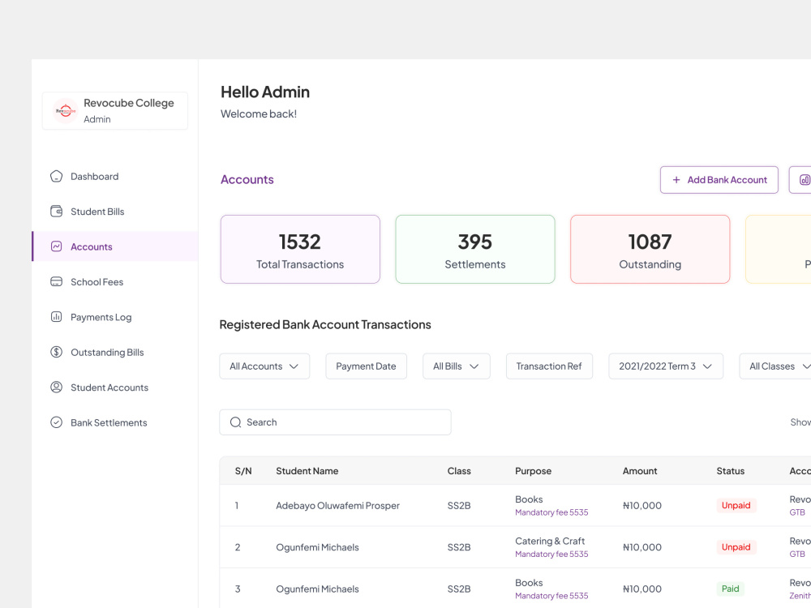Open the Student Bills wallet icon

[x=57, y=212]
